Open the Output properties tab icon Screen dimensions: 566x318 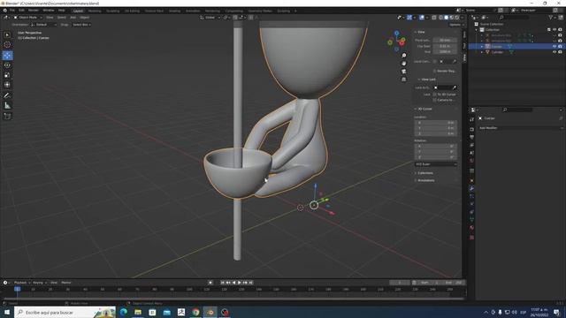click(471, 137)
